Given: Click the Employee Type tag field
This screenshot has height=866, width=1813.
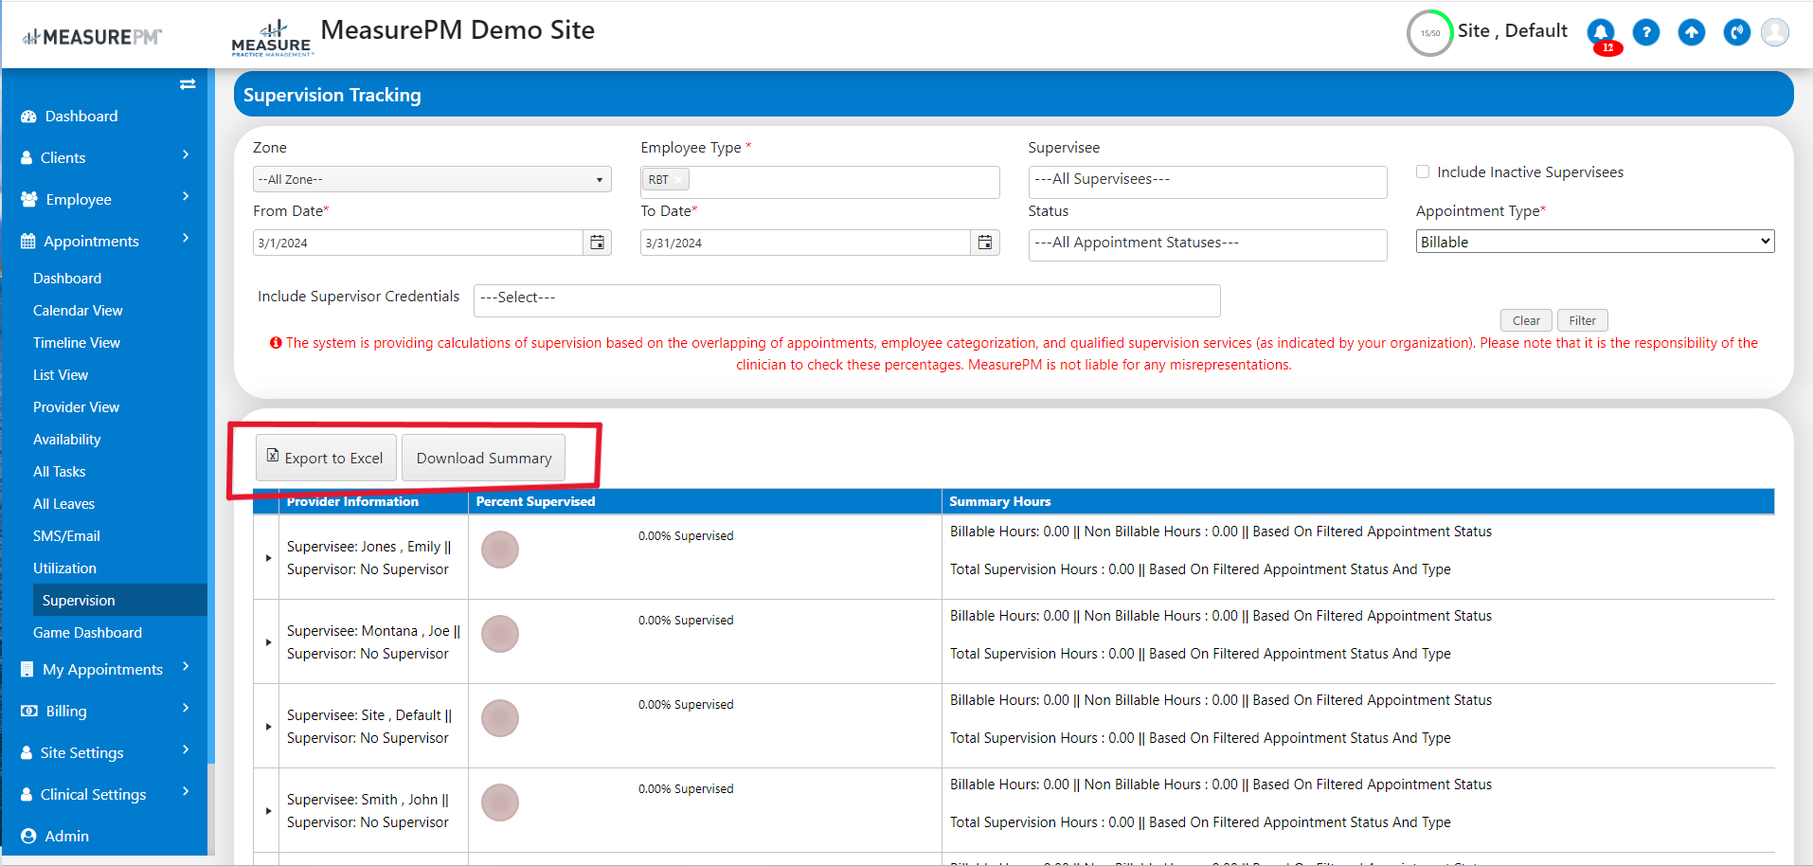Looking at the screenshot, I should [820, 182].
